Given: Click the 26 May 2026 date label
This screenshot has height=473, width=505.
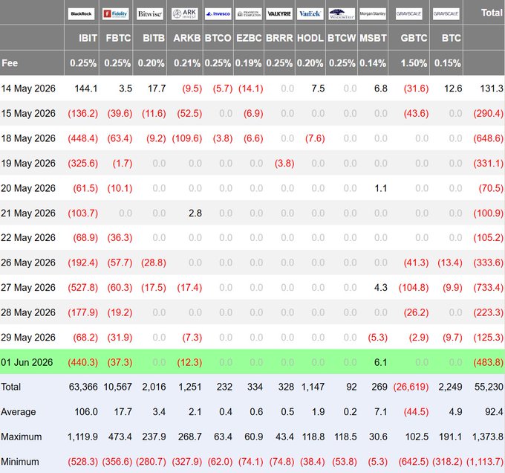Looking at the screenshot, I should tap(28, 263).
